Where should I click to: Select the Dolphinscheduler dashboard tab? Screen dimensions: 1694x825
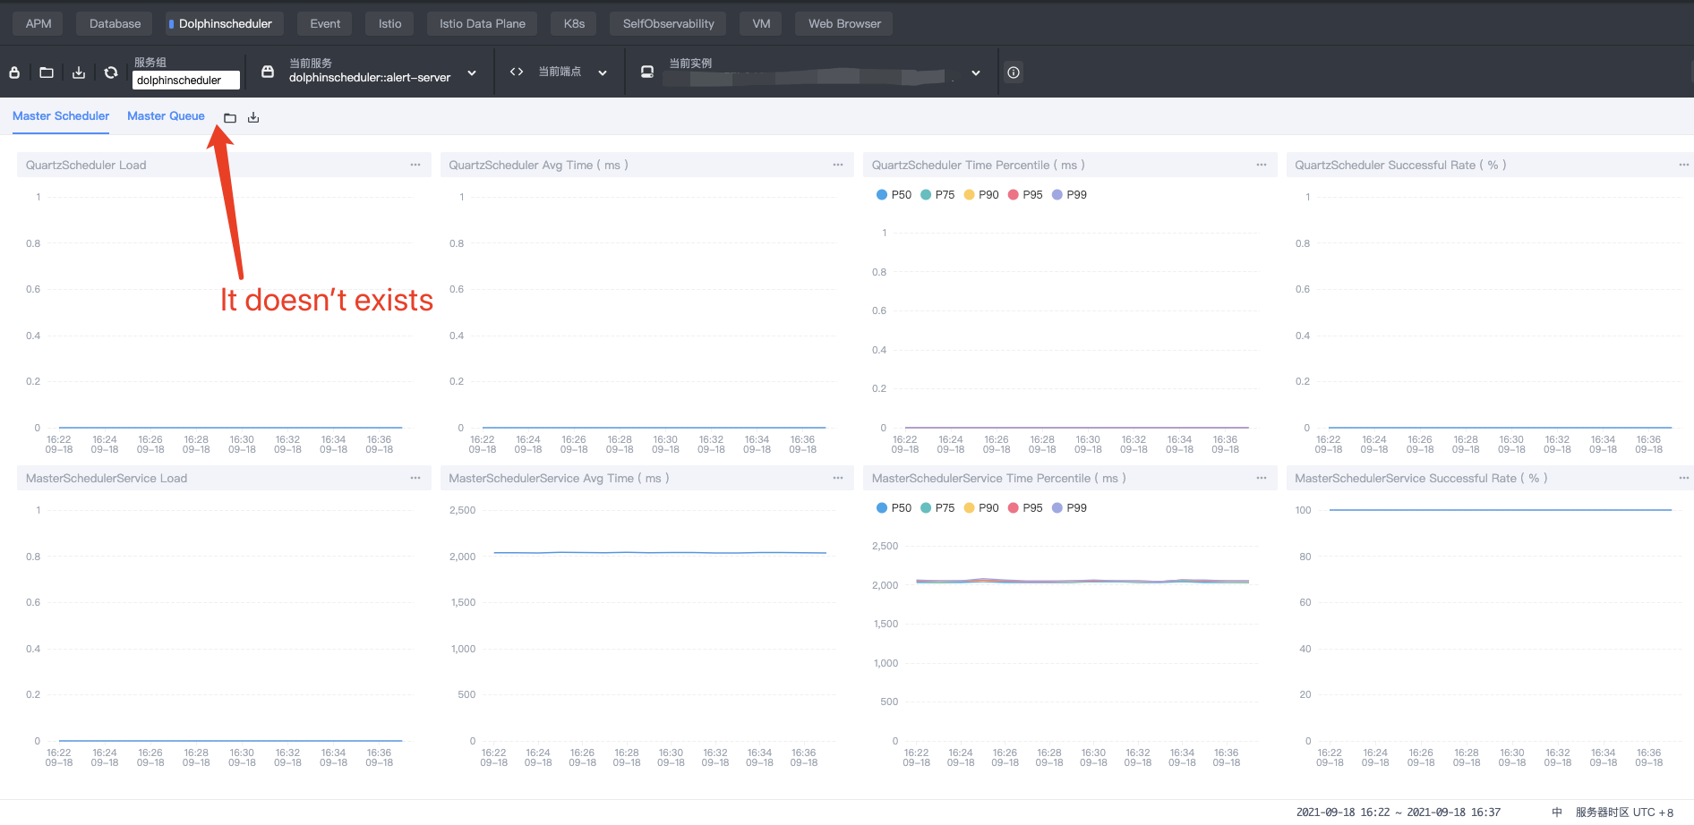(225, 23)
